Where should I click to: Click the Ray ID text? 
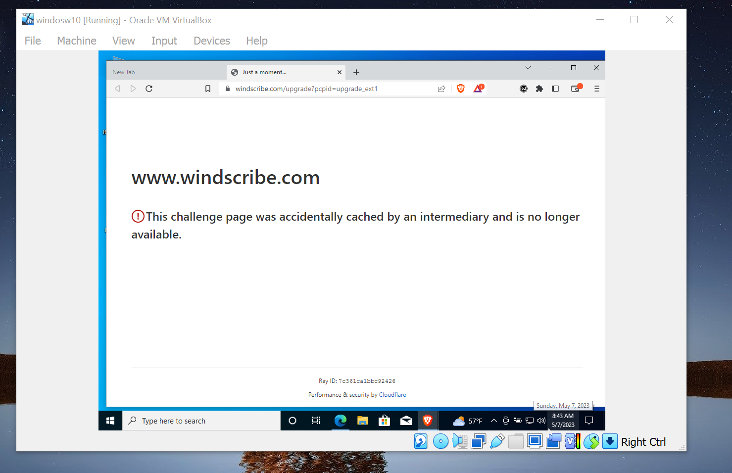357,381
